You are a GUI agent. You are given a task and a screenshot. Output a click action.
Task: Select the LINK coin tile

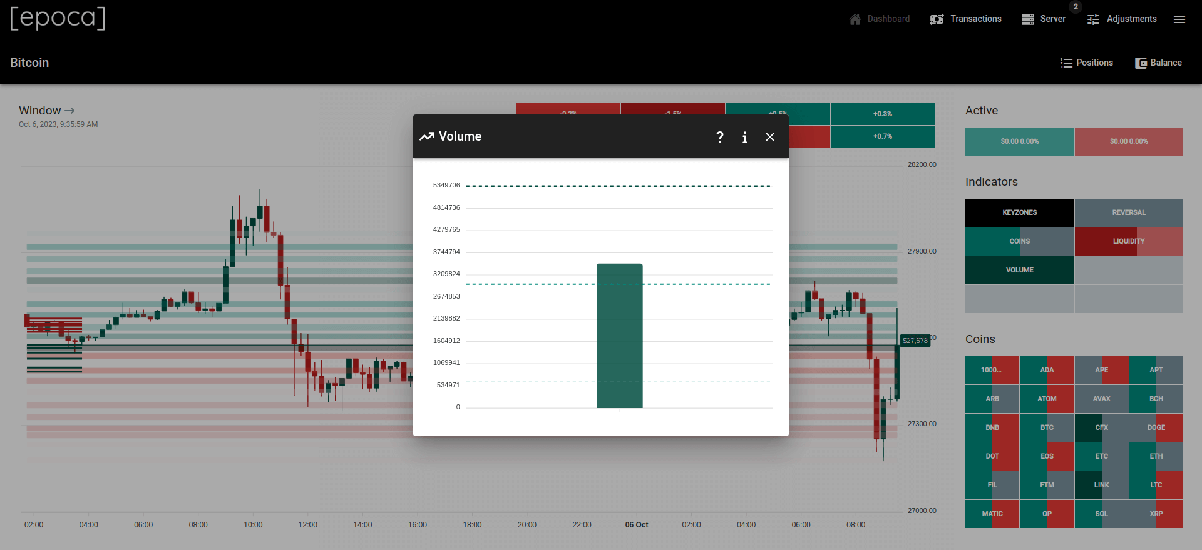pyautogui.click(x=1102, y=486)
